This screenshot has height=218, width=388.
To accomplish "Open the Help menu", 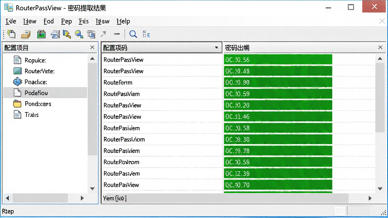I will coord(123,21).
